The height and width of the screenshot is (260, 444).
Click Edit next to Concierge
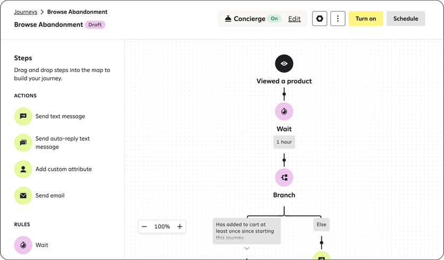(x=294, y=19)
